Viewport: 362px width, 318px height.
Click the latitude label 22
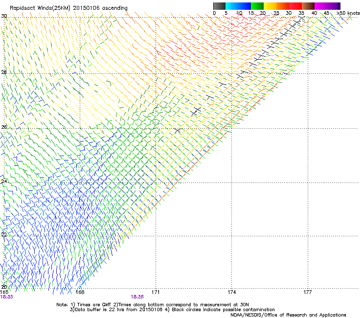click(4, 234)
